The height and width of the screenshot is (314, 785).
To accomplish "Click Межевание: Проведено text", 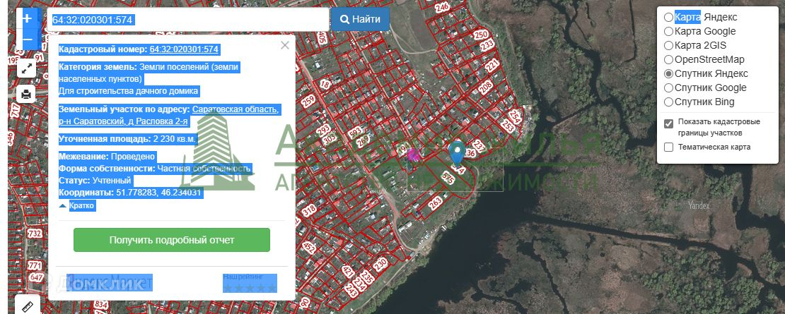I will coord(107,157).
